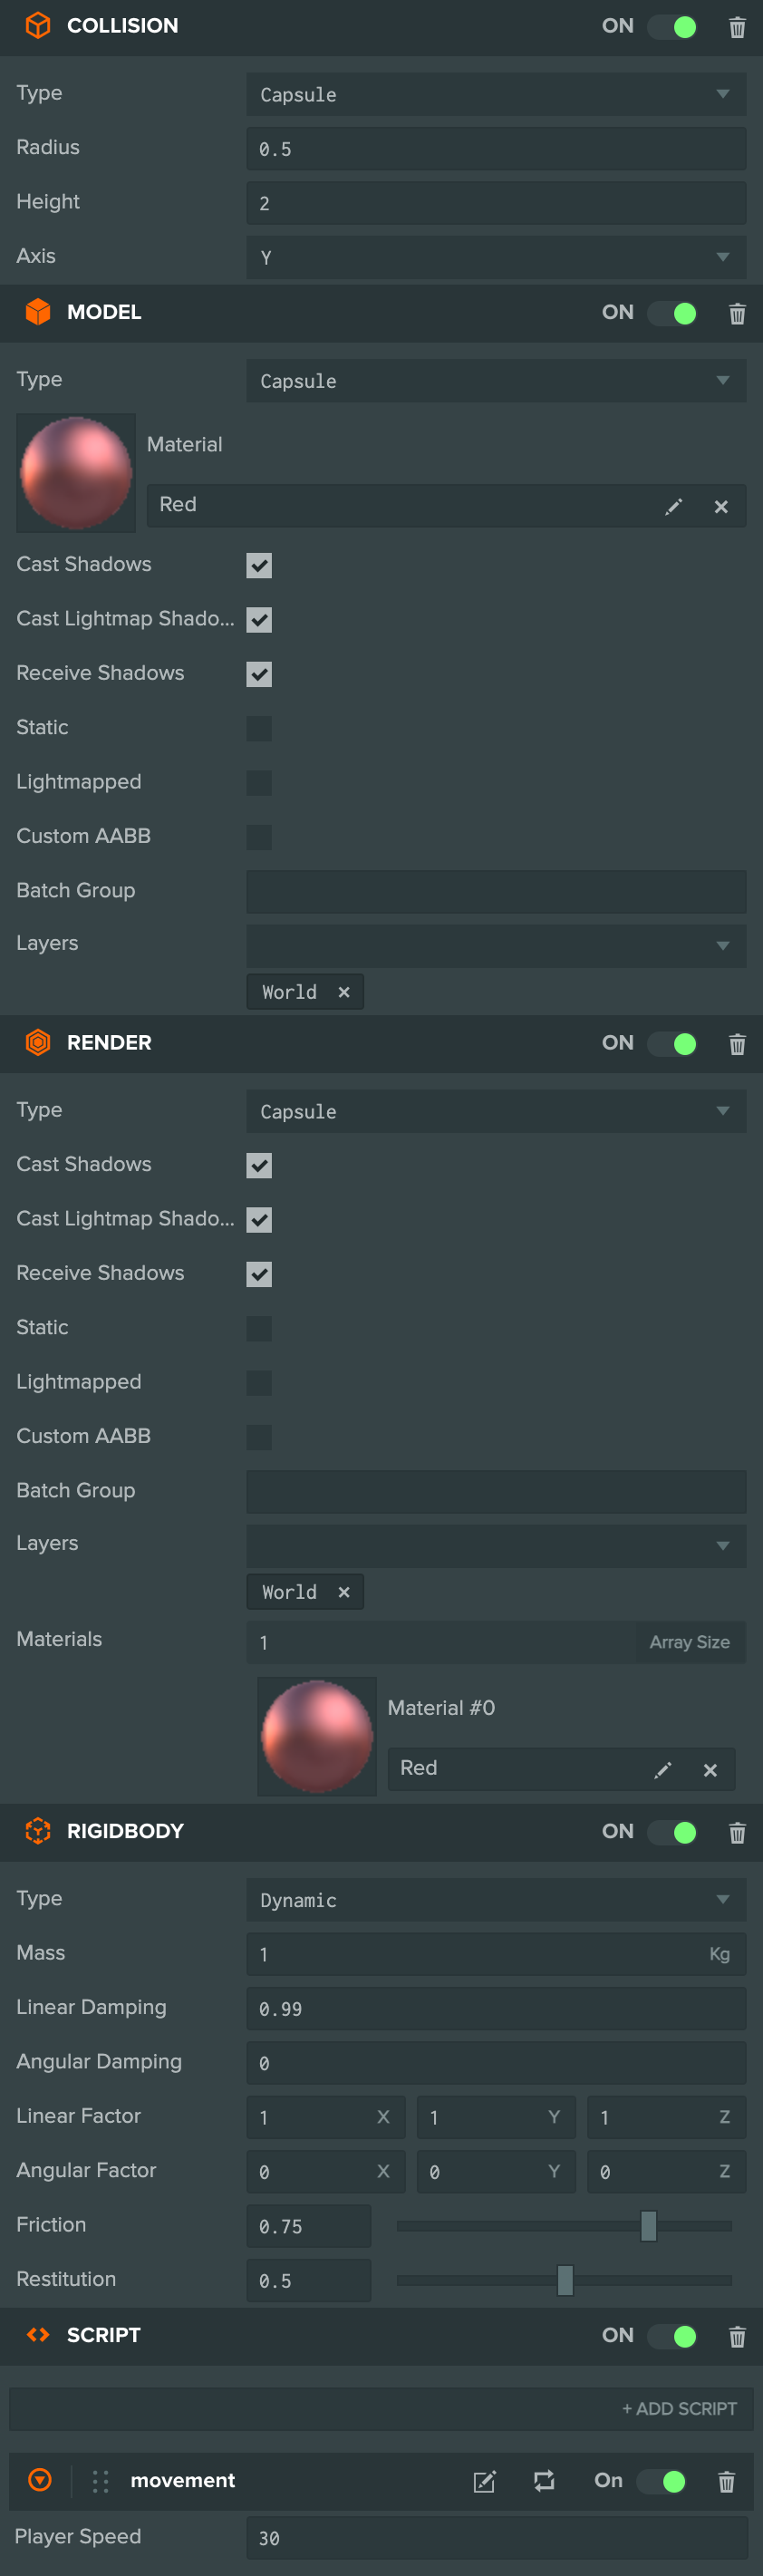The image size is (763, 2576).
Task: Remove Red material from Render Material #0
Action: (710, 1770)
